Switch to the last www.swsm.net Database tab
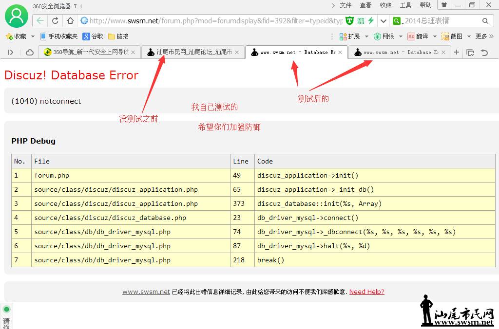 pyautogui.click(x=399, y=52)
